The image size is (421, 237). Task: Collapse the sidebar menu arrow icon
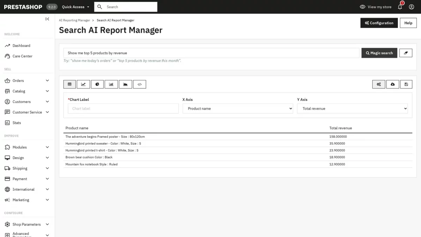click(x=47, y=19)
